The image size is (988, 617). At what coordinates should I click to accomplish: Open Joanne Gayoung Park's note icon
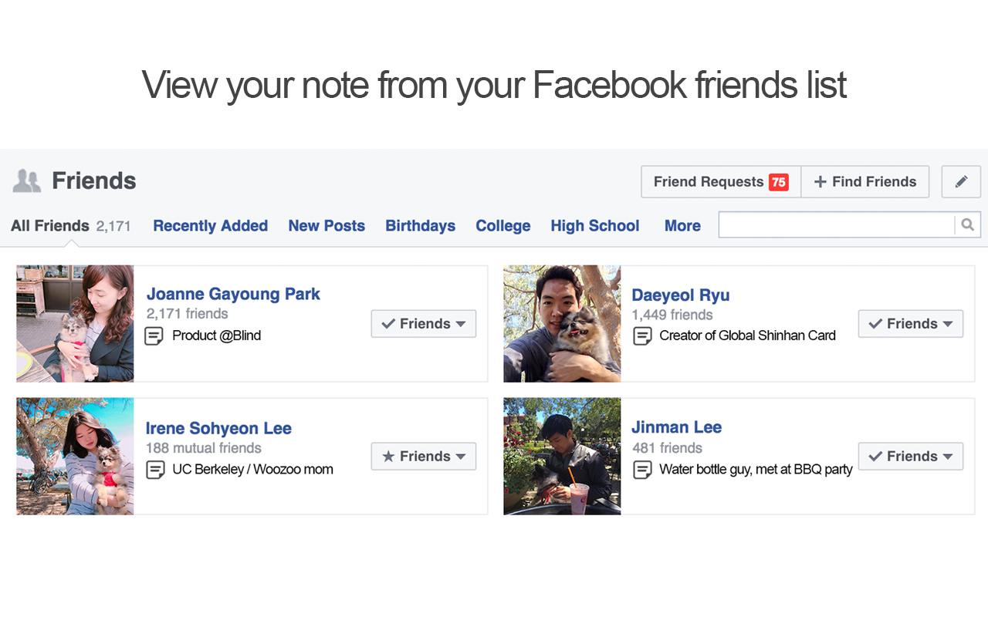pyautogui.click(x=154, y=335)
